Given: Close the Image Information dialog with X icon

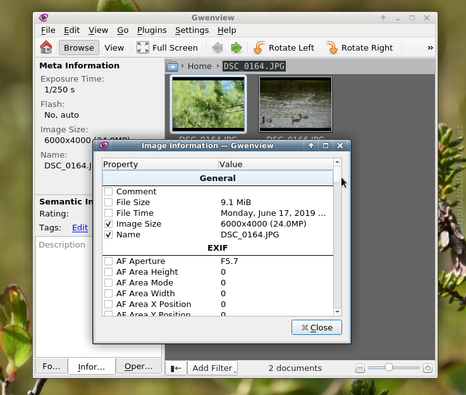Looking at the screenshot, I should pyautogui.click(x=340, y=146).
